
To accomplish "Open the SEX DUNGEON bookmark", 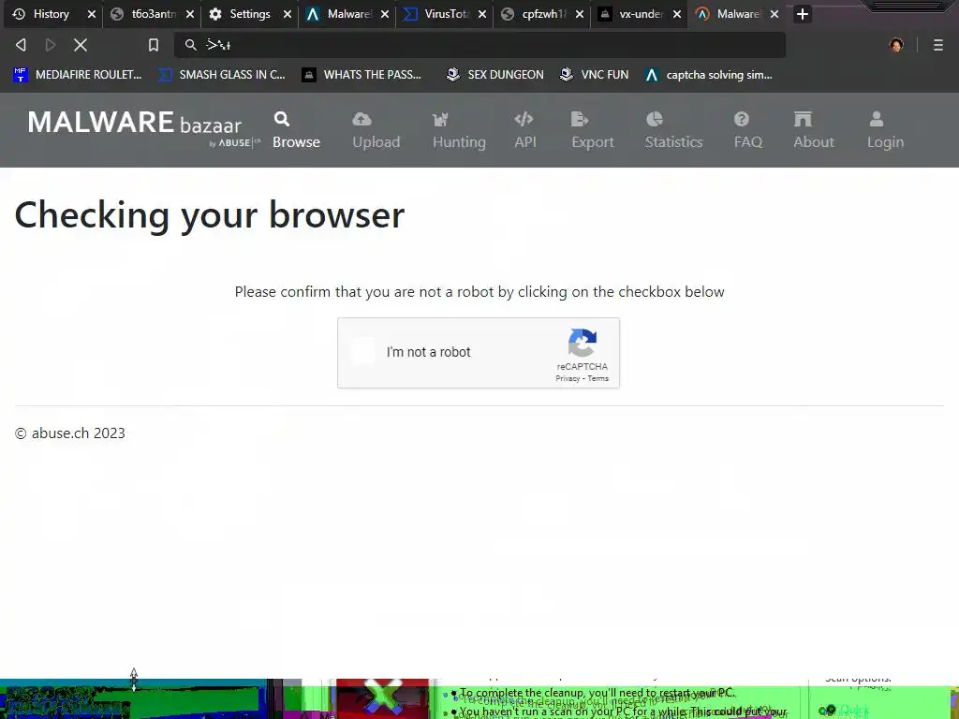I will [x=494, y=75].
